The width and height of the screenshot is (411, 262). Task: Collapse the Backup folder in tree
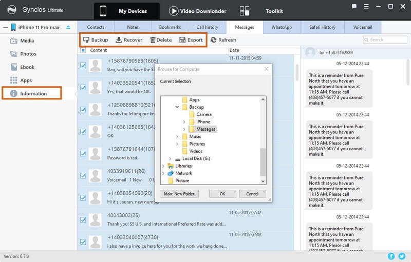pos(177,107)
